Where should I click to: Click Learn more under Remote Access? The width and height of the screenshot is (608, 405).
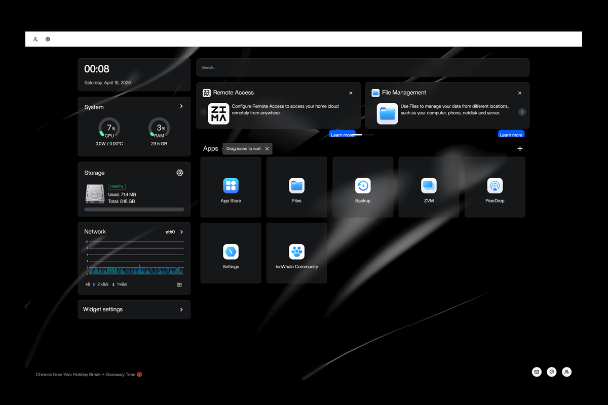[x=342, y=134]
